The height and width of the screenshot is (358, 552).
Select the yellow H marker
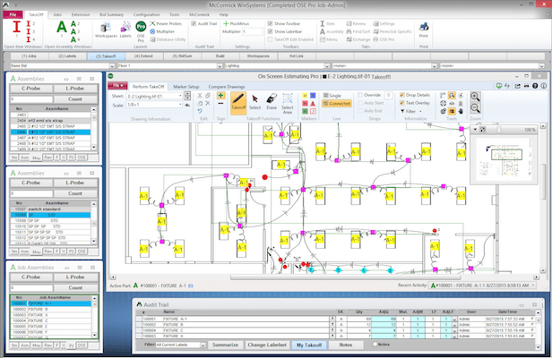point(305,96)
